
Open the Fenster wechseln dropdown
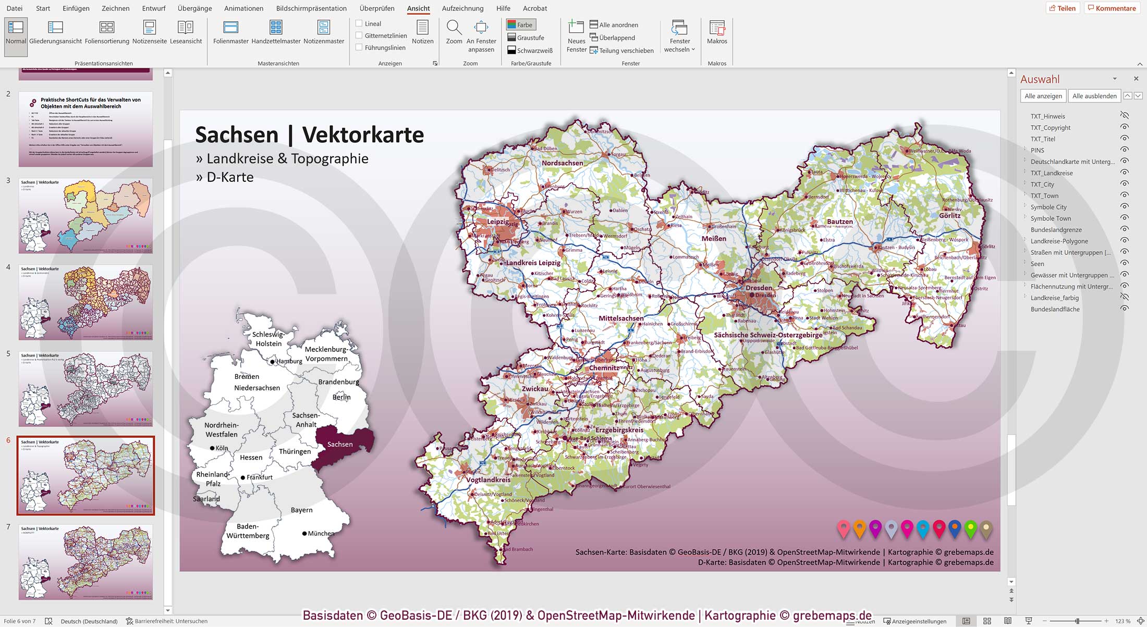(x=679, y=36)
